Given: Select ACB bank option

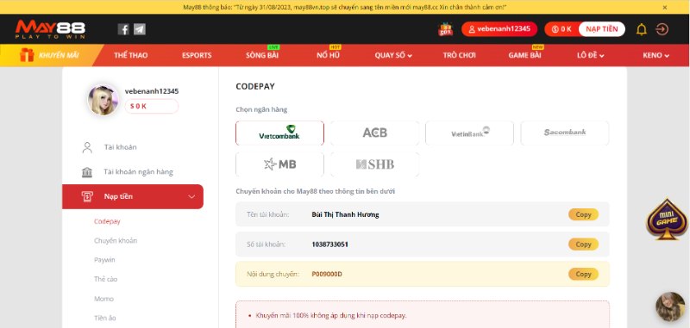Looking at the screenshot, I should tap(375, 133).
